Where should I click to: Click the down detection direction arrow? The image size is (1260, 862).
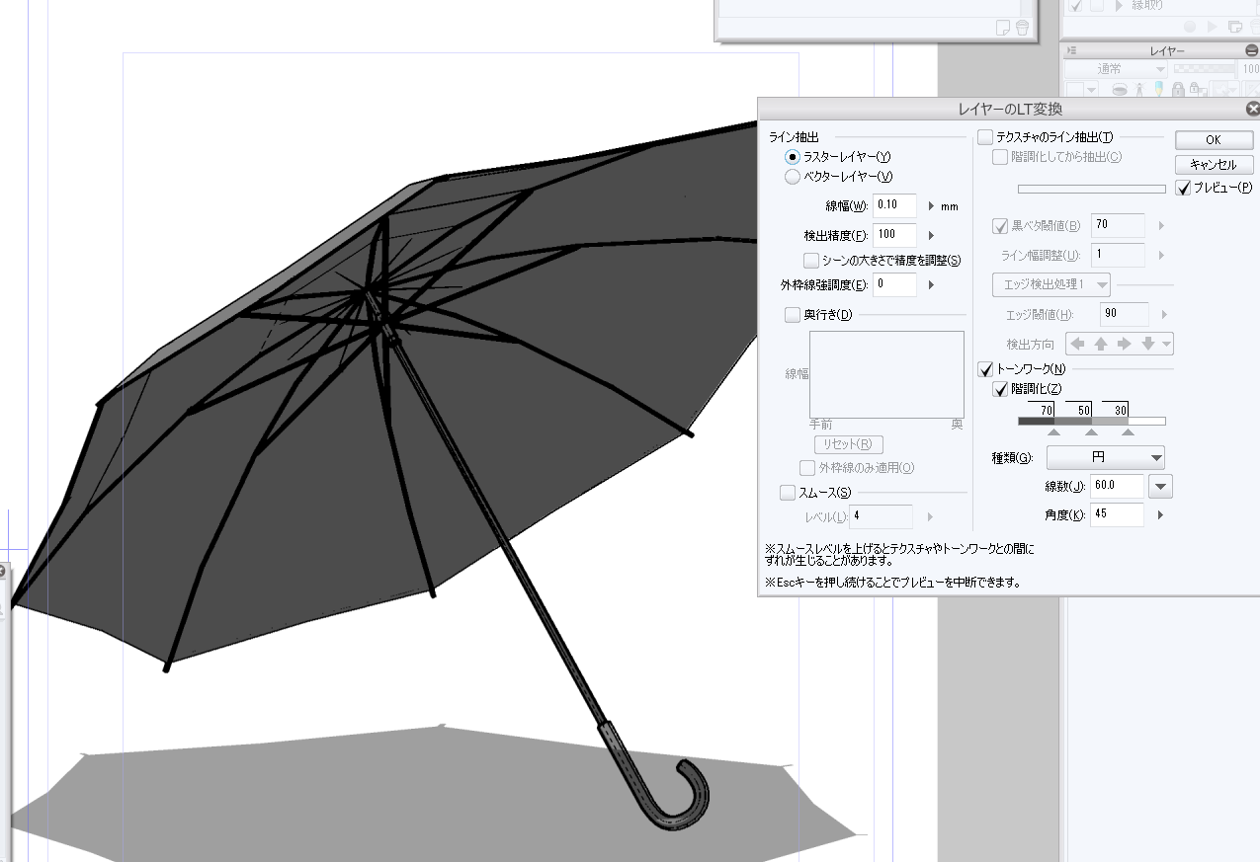point(1146,344)
